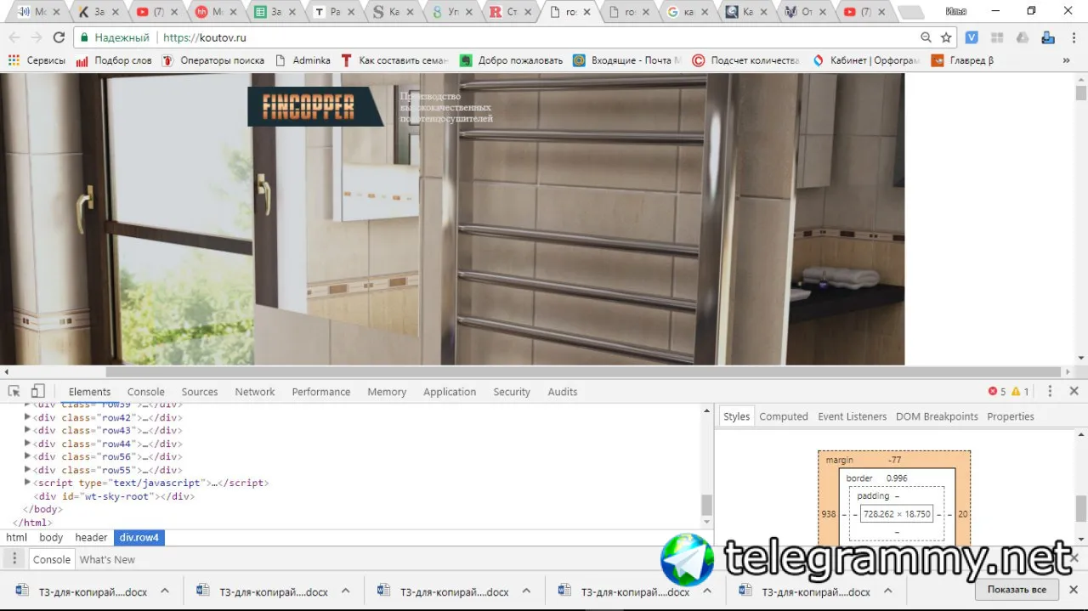Select the div id wt-sky-root element
1088x611 pixels.
pos(114,496)
